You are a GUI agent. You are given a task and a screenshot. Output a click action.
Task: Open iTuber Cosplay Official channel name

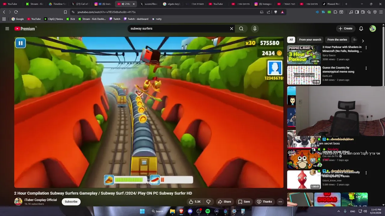(x=41, y=200)
